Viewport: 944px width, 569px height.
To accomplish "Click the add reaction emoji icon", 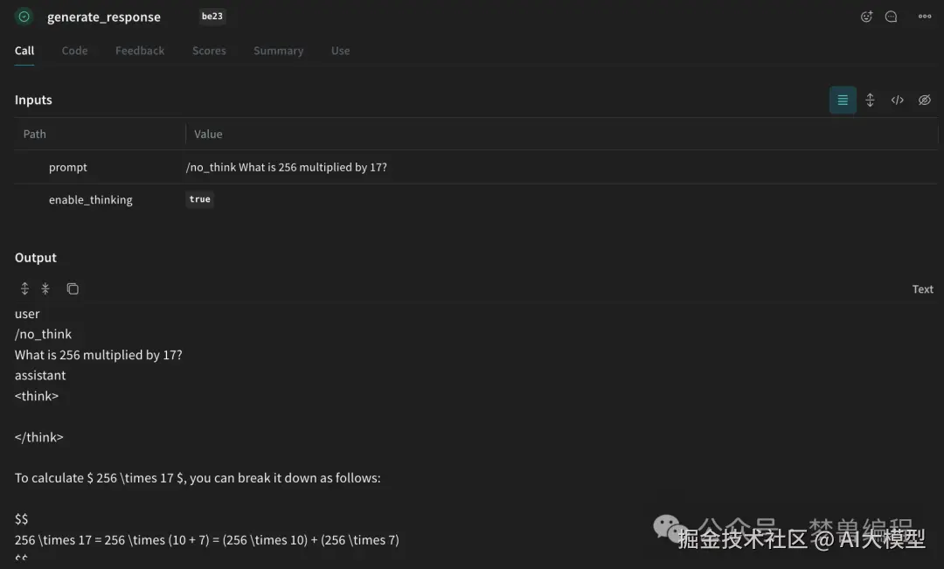I will [866, 17].
